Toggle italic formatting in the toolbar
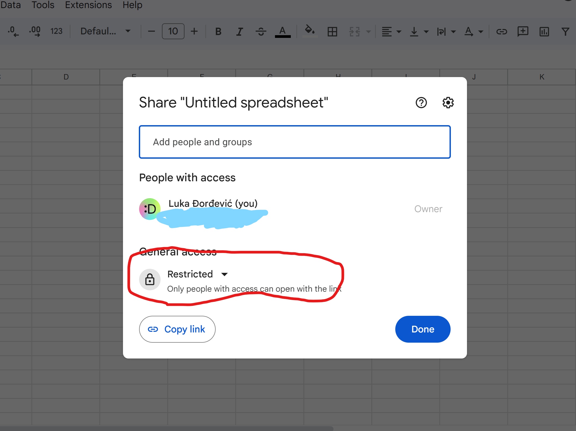 coord(239,31)
